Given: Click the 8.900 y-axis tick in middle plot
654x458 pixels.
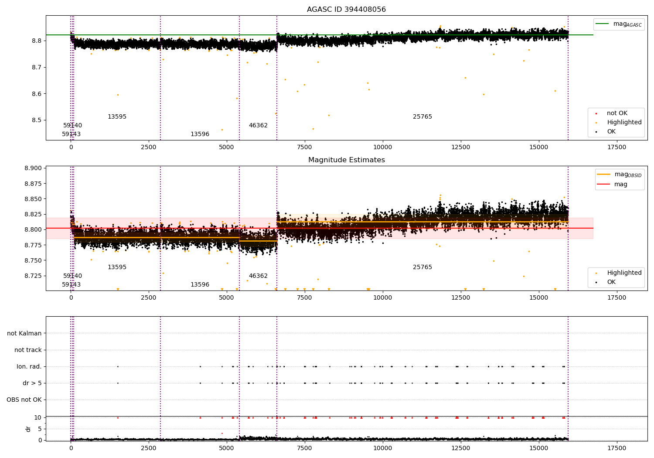Looking at the screenshot, I should (33, 168).
